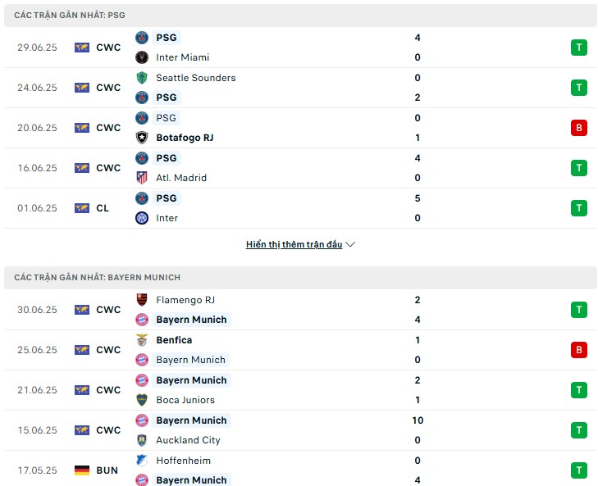Image resolution: width=598 pixels, height=486 pixels.
Task: Click the Inter Miami club crest
Action: 142,57
